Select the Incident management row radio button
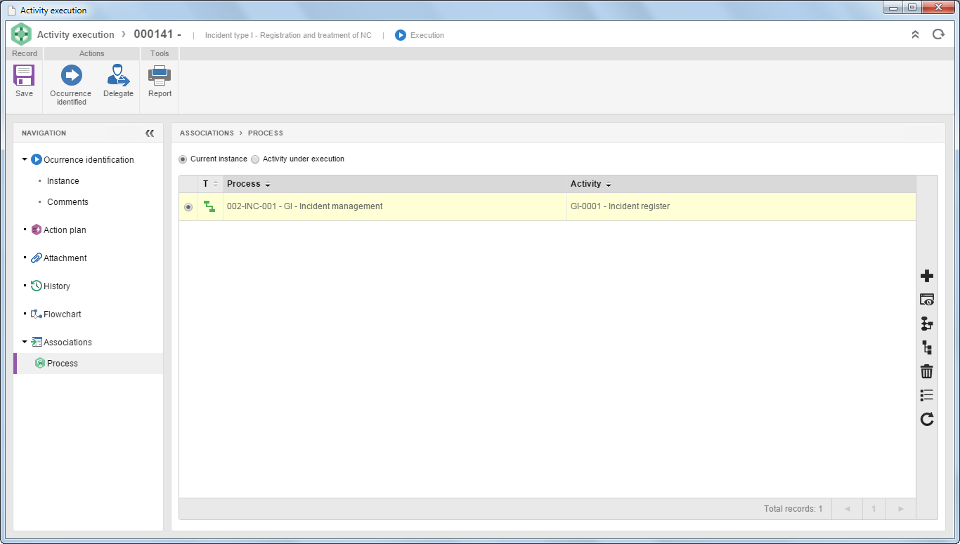The height and width of the screenshot is (544, 960). pyautogui.click(x=188, y=207)
